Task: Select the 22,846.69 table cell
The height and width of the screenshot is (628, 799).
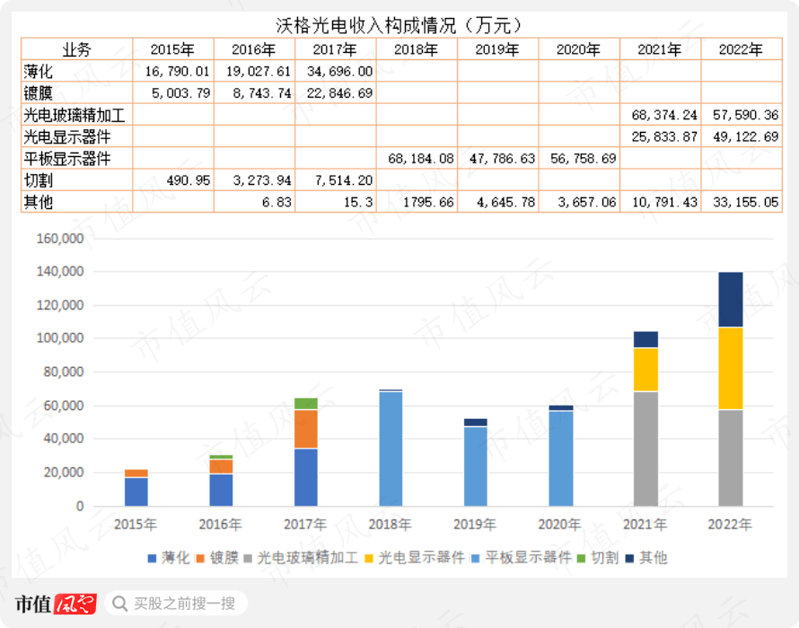Action: pyautogui.click(x=336, y=93)
